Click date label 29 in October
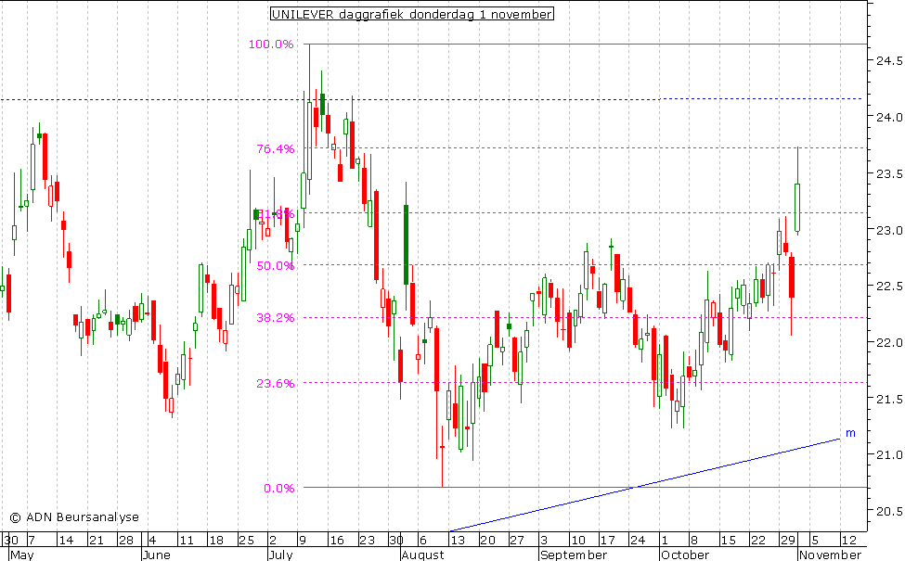 point(788,541)
